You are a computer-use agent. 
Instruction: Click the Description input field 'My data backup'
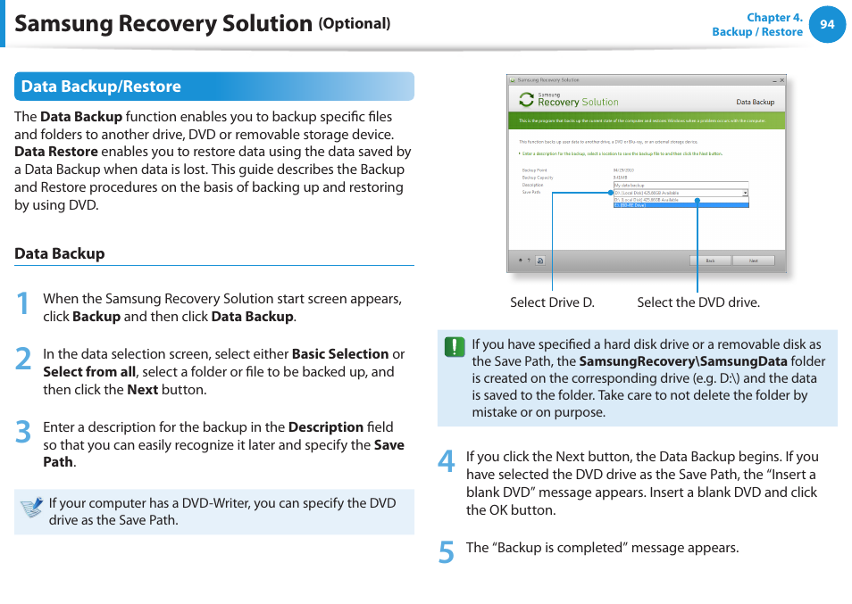tap(681, 185)
